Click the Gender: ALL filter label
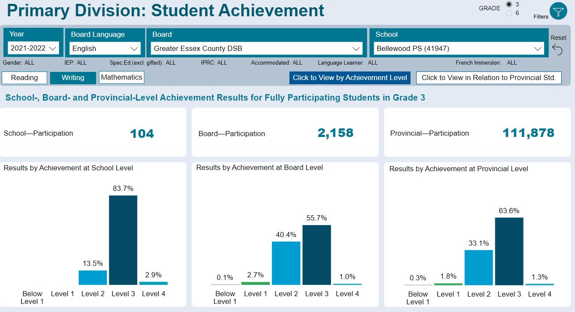 pyautogui.click(x=18, y=62)
